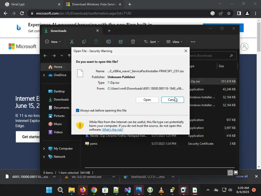Viewport: 261px width, 196px height.
Task: Click Cancel in the Security Warning dialog
Action: [x=173, y=100]
